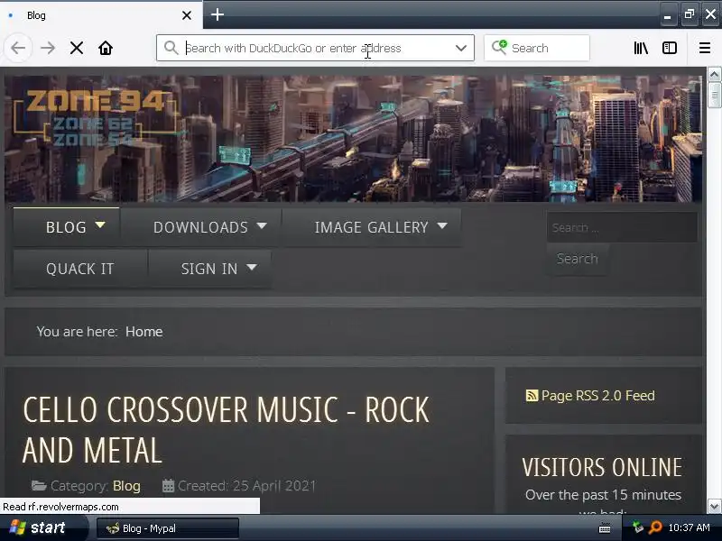Open the Page RSS 2.0 Feed link
The image size is (722, 541).
coord(597,396)
